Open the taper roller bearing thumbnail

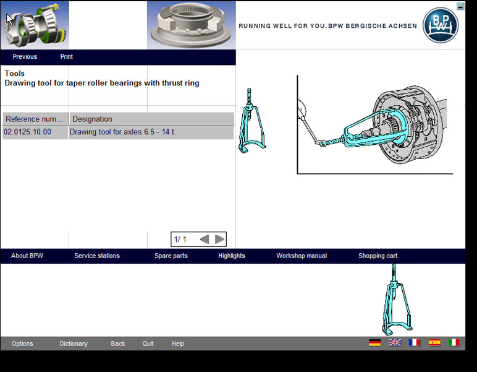35,25
